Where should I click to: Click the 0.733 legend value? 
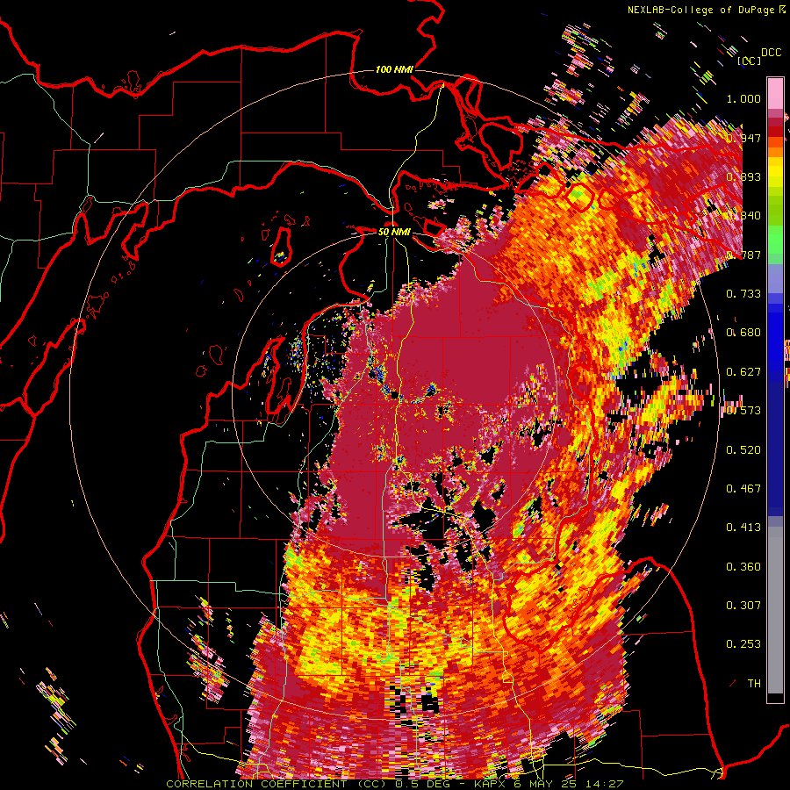(x=743, y=294)
